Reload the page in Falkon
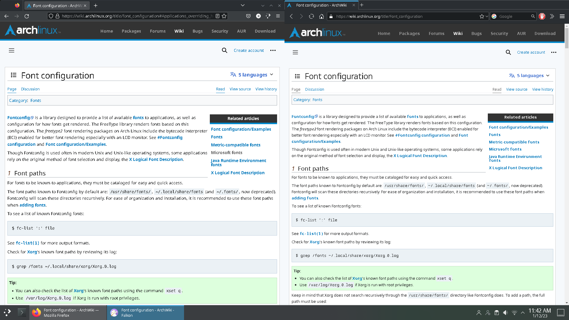The image size is (569, 320). pos(311,16)
